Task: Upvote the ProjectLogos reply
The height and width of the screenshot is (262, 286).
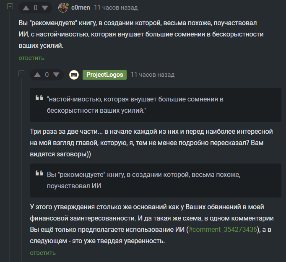Action: tap(37, 75)
